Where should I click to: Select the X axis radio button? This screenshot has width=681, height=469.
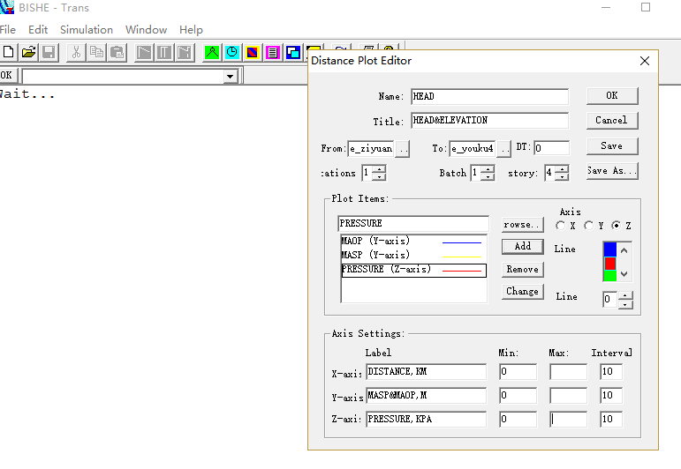561,227
